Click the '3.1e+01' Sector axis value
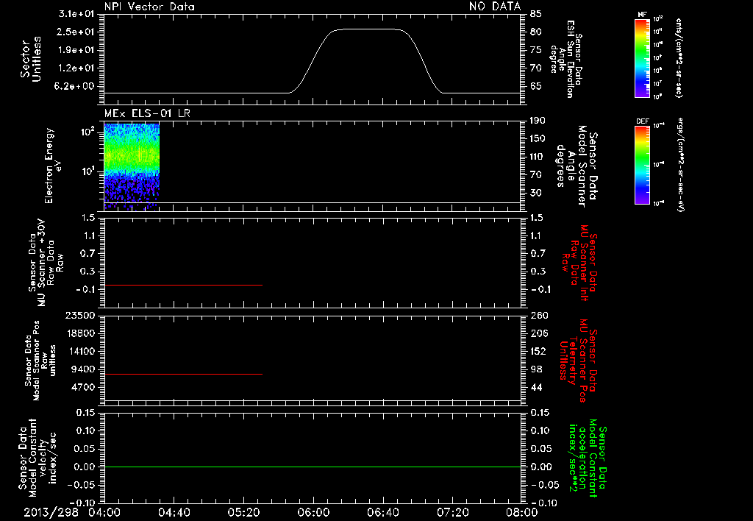Viewport: 753px width, 521px height. [x=76, y=14]
